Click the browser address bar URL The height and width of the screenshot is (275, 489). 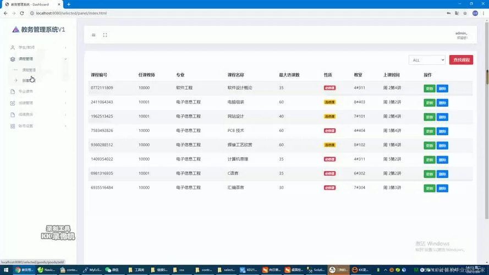(71, 13)
